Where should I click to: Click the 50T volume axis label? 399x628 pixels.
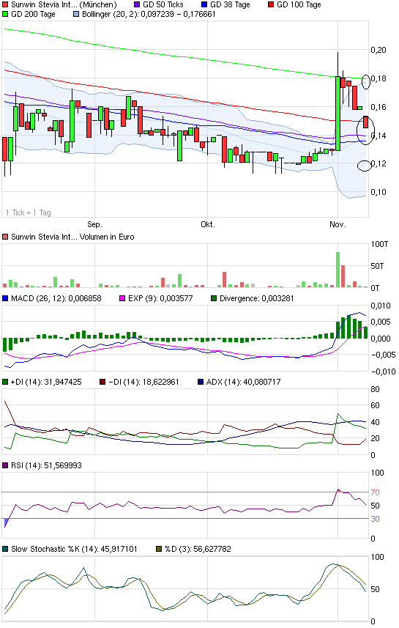pos(377,266)
